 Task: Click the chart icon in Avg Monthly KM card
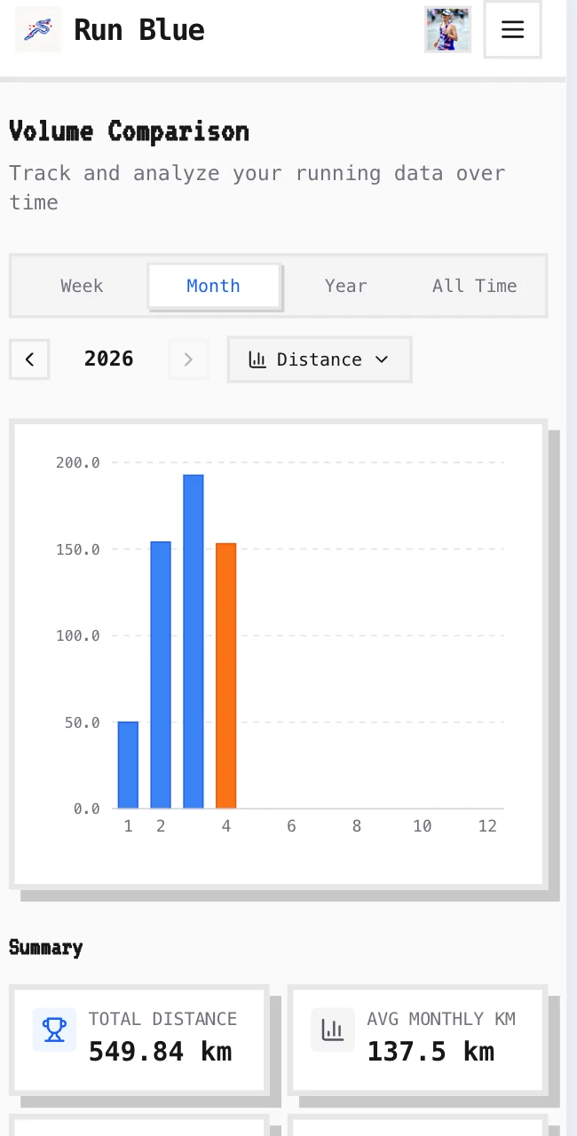tap(333, 1029)
